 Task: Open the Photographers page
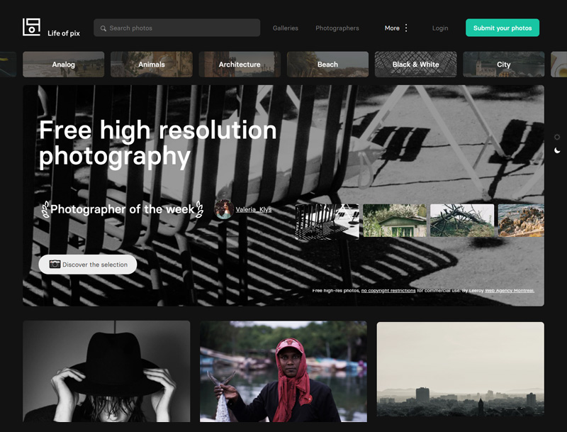point(337,28)
